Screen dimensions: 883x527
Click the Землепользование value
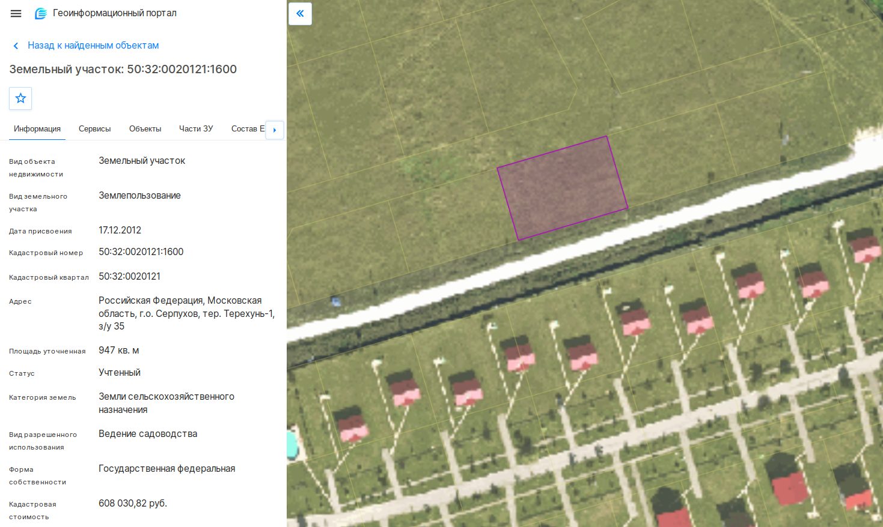click(x=139, y=196)
